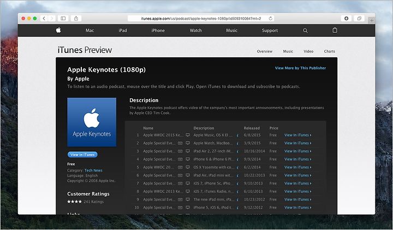Open the Mac menu in Apple navigation
The height and width of the screenshot is (230, 393).
90,31
